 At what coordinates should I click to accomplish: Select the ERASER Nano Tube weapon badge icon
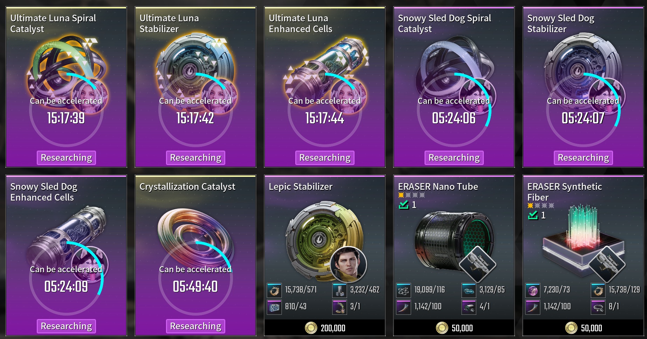pos(477,264)
